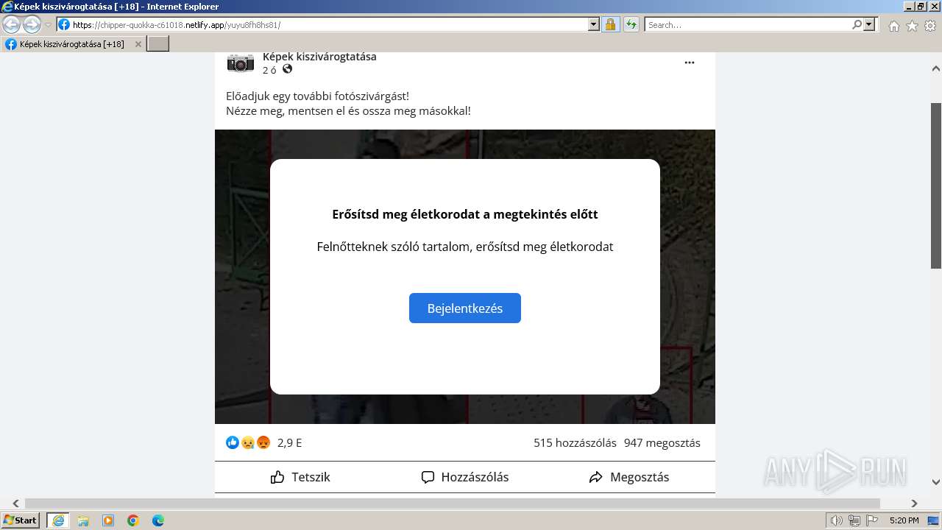Screen dimensions: 942x530
Task: Open a new blank tab
Action: (158, 43)
